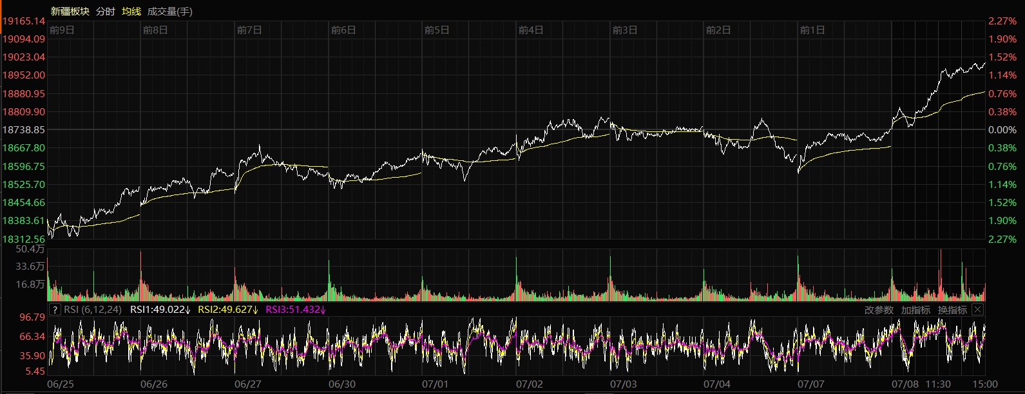Viewport: 1025px width, 394px height.
Task: Select the 分时 chart label
Action: click(105, 12)
